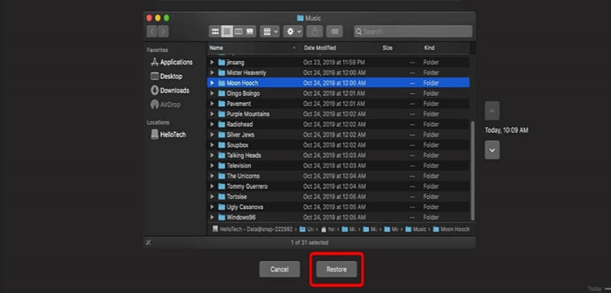Go back with the toolbar back arrow
Image resolution: width=611 pixels, height=293 pixels.
click(x=152, y=32)
